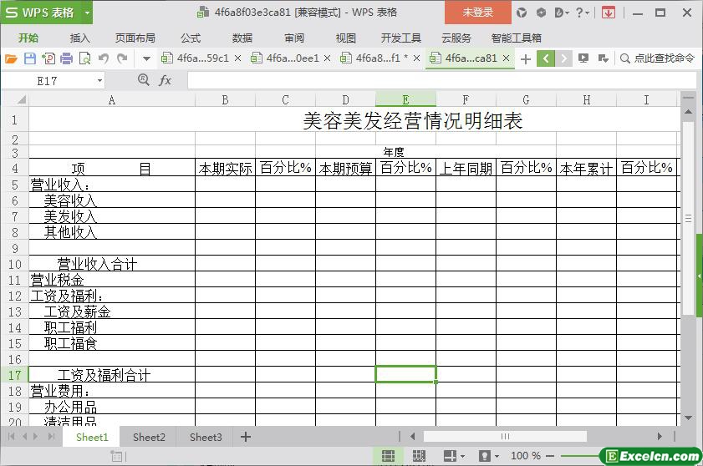Add a new worksheet with the plus button
The width and height of the screenshot is (703, 466).
pyautogui.click(x=246, y=437)
